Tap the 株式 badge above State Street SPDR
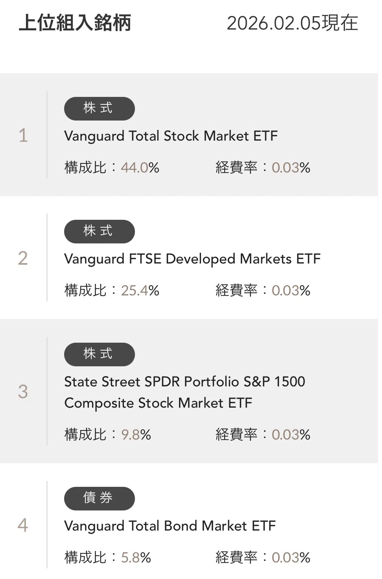The image size is (382, 579). tap(100, 354)
